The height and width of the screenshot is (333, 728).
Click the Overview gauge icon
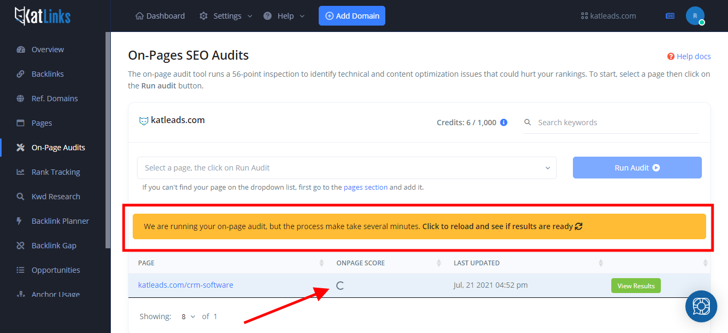tap(21, 50)
